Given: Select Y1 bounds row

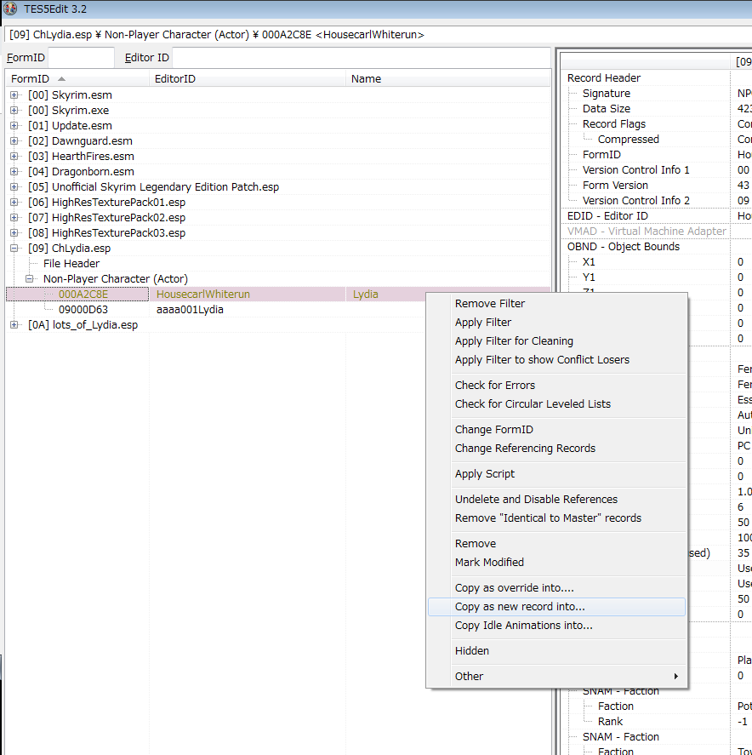Looking at the screenshot, I should pyautogui.click(x=645, y=277).
